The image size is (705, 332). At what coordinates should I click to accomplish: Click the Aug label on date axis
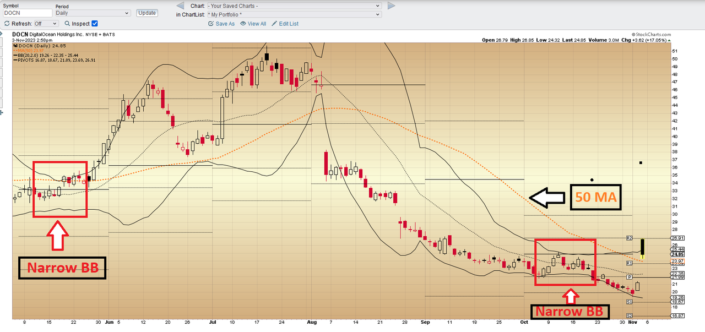[312, 322]
